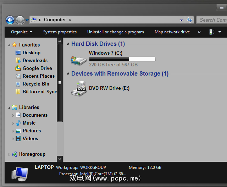Expand the Music library

13,123
